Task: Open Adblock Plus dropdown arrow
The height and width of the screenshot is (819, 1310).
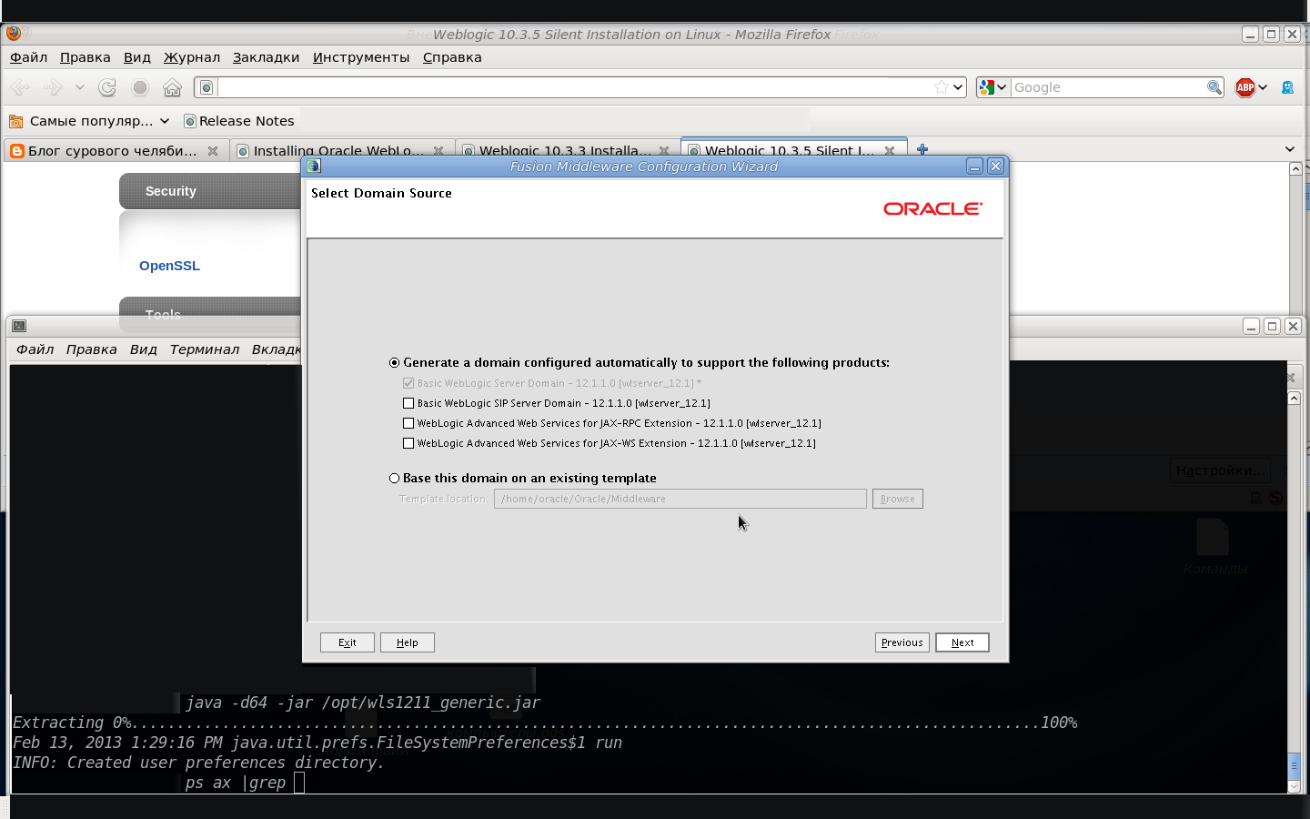Action: tap(1263, 87)
